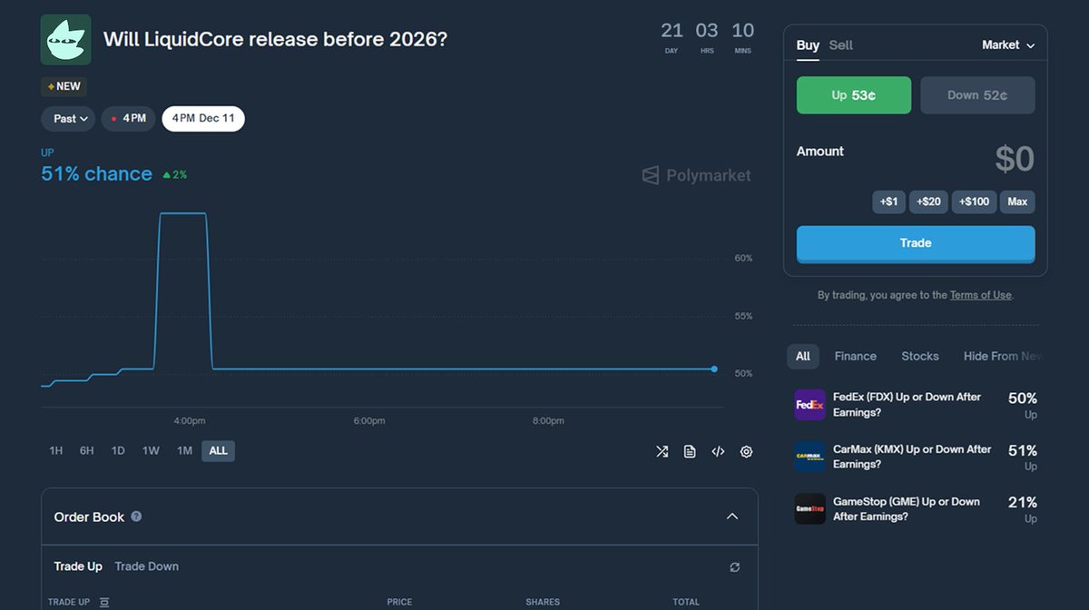Open the chart settings gear
This screenshot has height=610, width=1089.
click(746, 451)
